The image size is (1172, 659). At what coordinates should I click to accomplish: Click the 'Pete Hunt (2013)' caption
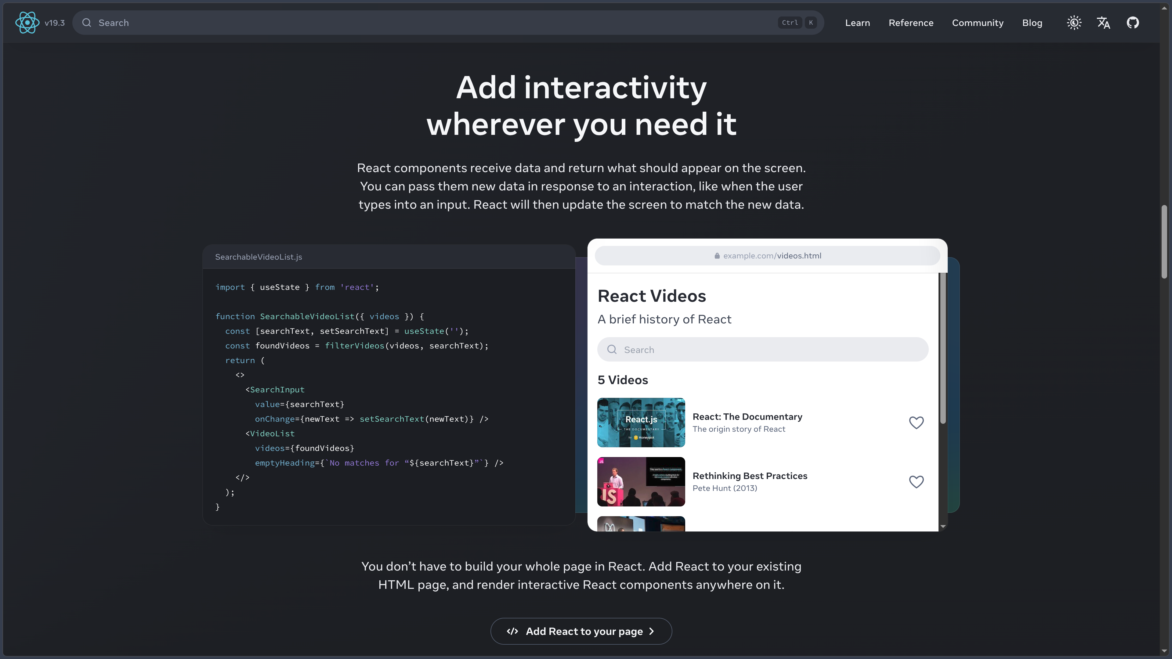725,488
